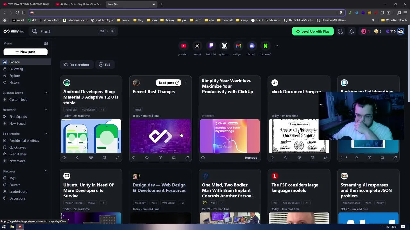This screenshot has height=230, width=410.
Task: Click Level Up with Plus button
Action: [313, 31]
